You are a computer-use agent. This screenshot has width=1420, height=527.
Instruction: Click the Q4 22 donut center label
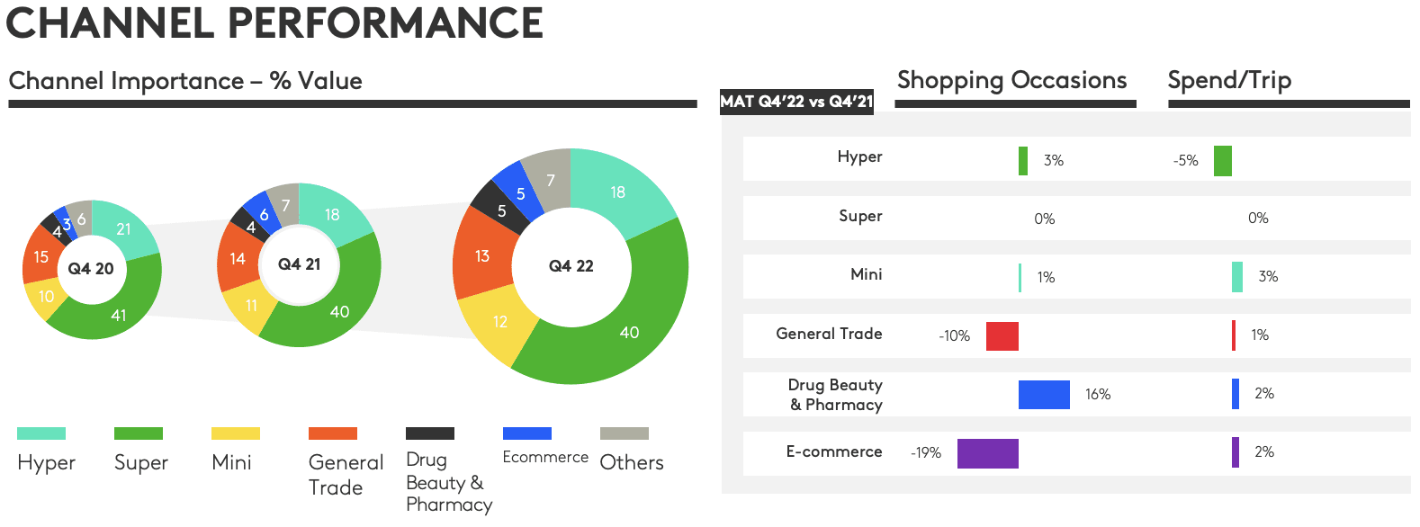click(x=571, y=266)
